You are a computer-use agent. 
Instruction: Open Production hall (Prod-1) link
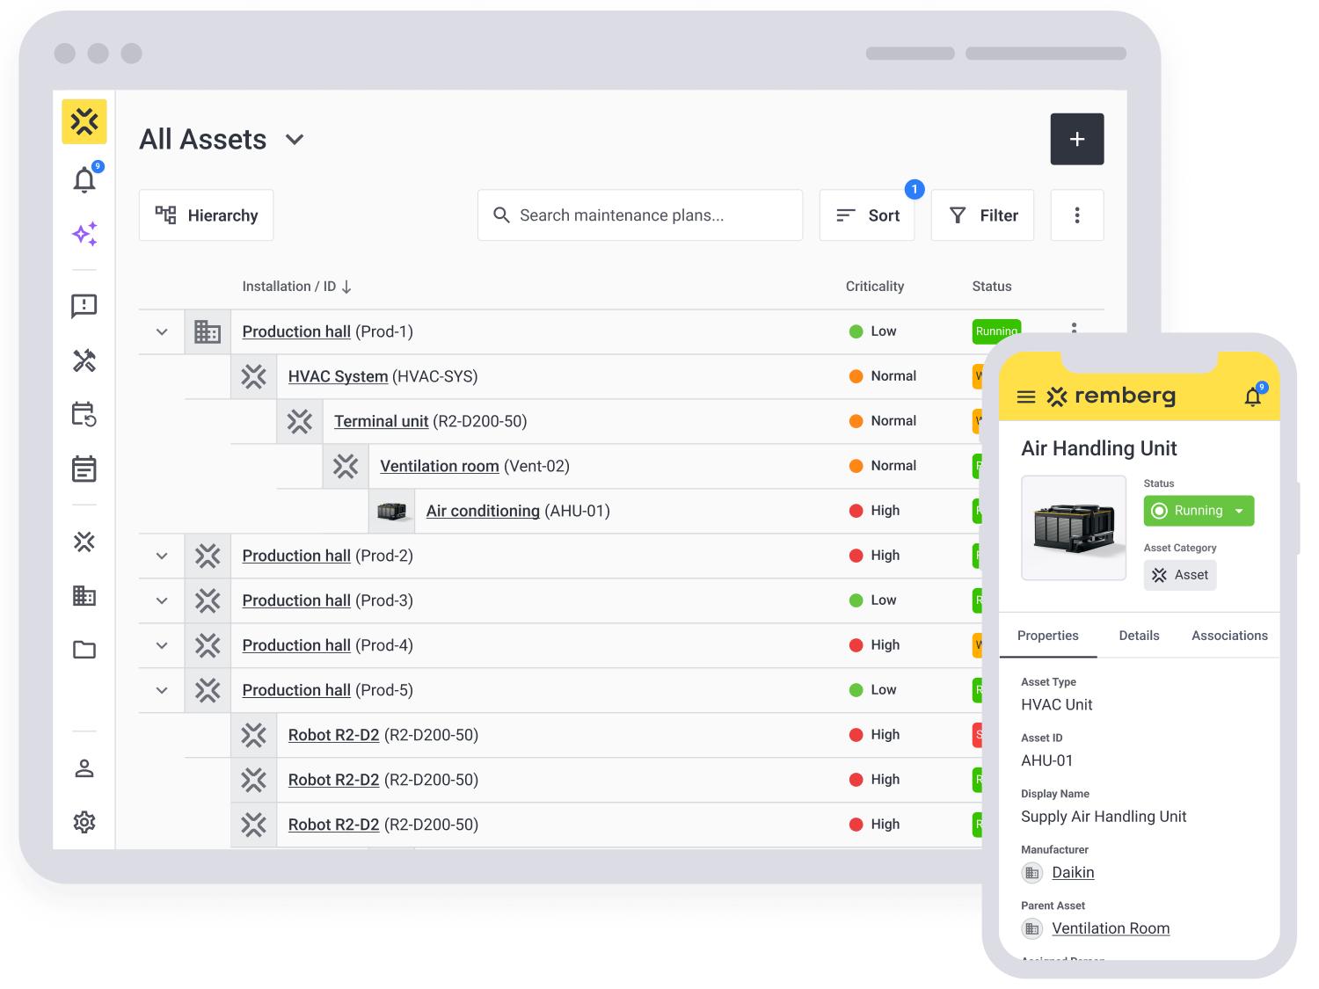point(296,331)
